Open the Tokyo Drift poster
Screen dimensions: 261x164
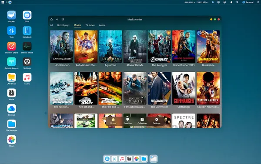86,88
